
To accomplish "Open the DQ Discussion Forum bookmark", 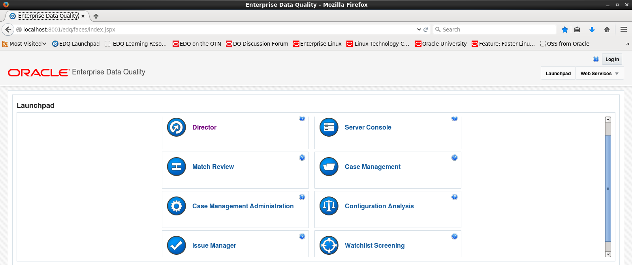I will [x=257, y=44].
